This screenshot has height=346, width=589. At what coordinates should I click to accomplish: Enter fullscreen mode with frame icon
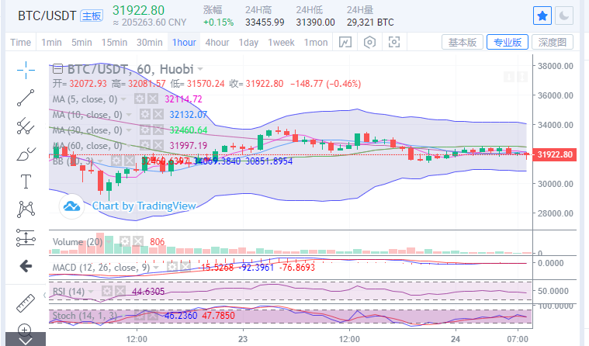coord(393,42)
